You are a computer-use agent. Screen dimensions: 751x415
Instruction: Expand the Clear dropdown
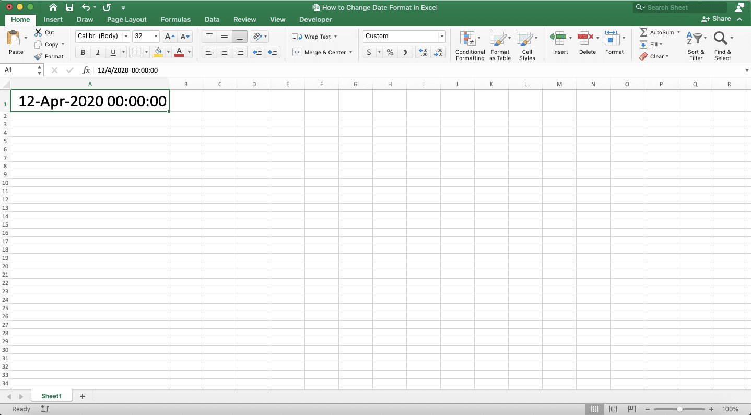667,56
